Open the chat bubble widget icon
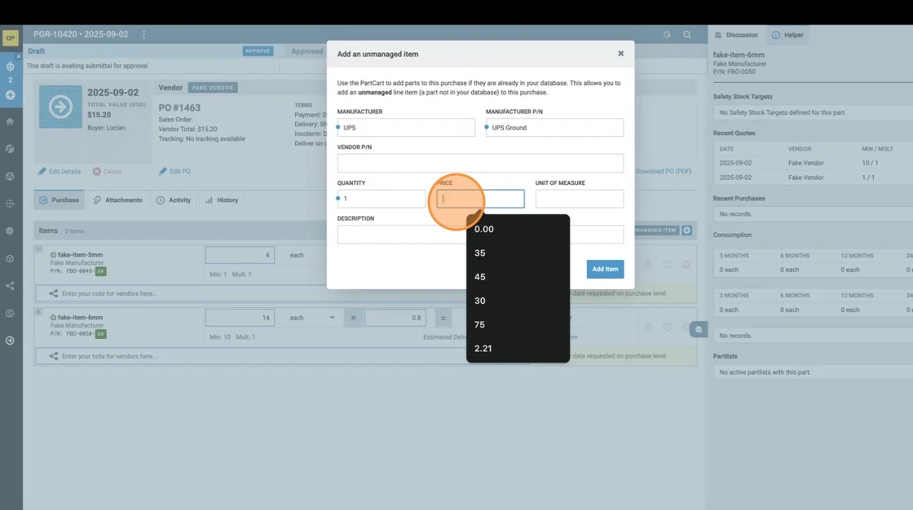This screenshot has width=913, height=510. 698,329
